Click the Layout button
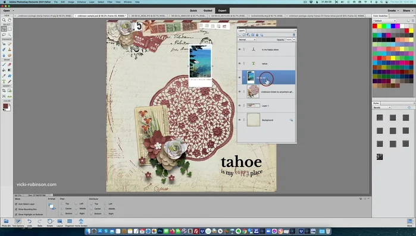Image resolution: width=416 pixels, height=236 pixels. coord(60,222)
